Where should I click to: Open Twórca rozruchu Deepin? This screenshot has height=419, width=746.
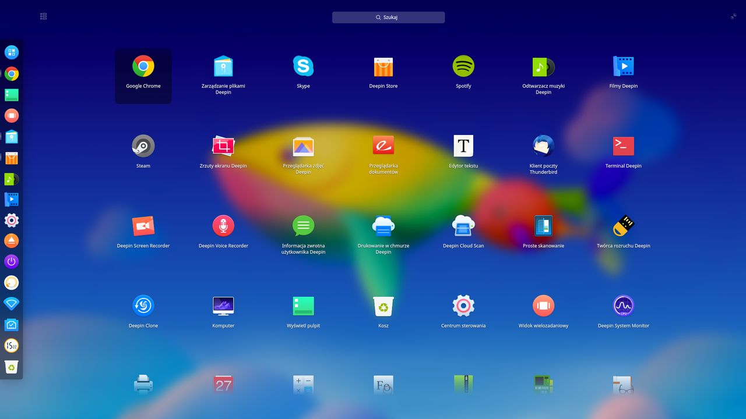[x=624, y=226]
